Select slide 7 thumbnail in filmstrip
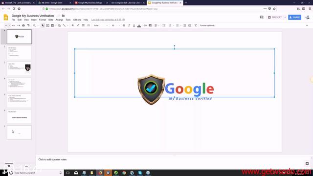The height and width of the screenshot is (176, 313). (x=20, y=132)
